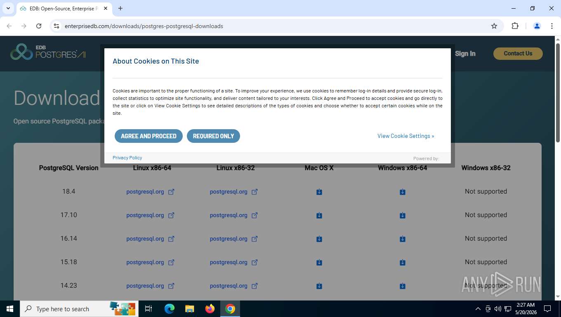
Task: Launch Firefox from the taskbar
Action: coord(210,309)
